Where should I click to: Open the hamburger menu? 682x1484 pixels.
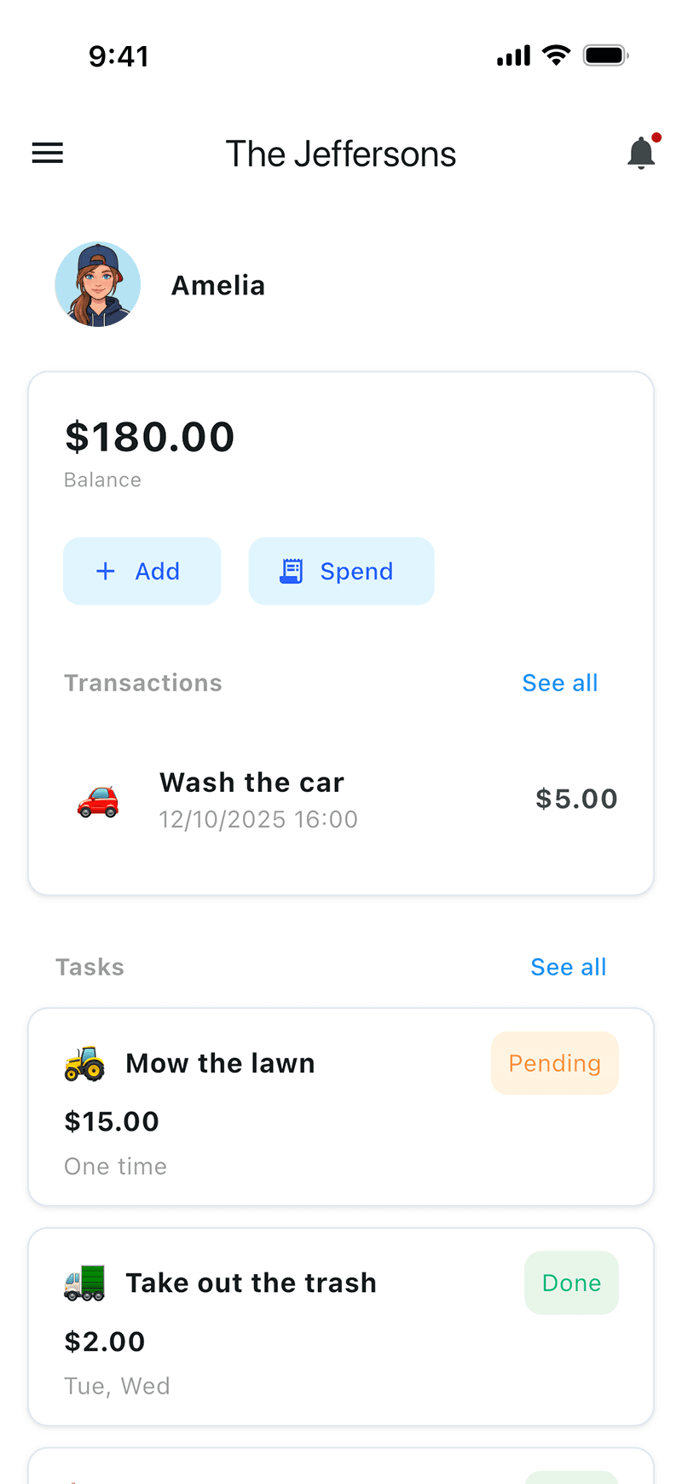pyautogui.click(x=48, y=154)
